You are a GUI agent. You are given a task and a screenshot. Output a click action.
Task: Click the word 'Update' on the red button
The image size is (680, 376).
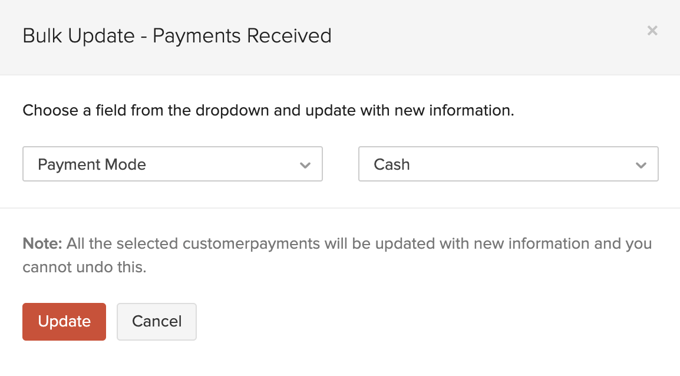(64, 322)
